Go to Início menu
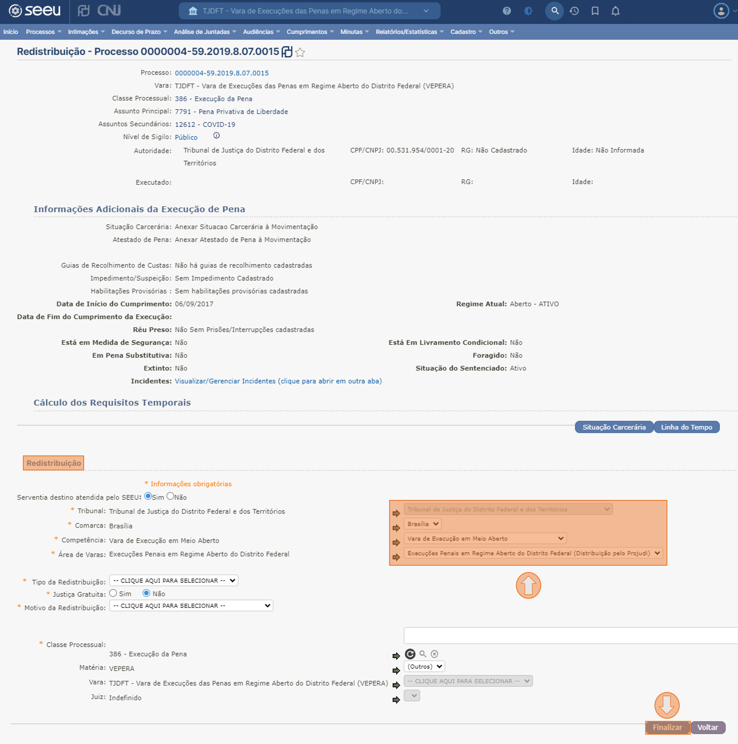 point(11,32)
